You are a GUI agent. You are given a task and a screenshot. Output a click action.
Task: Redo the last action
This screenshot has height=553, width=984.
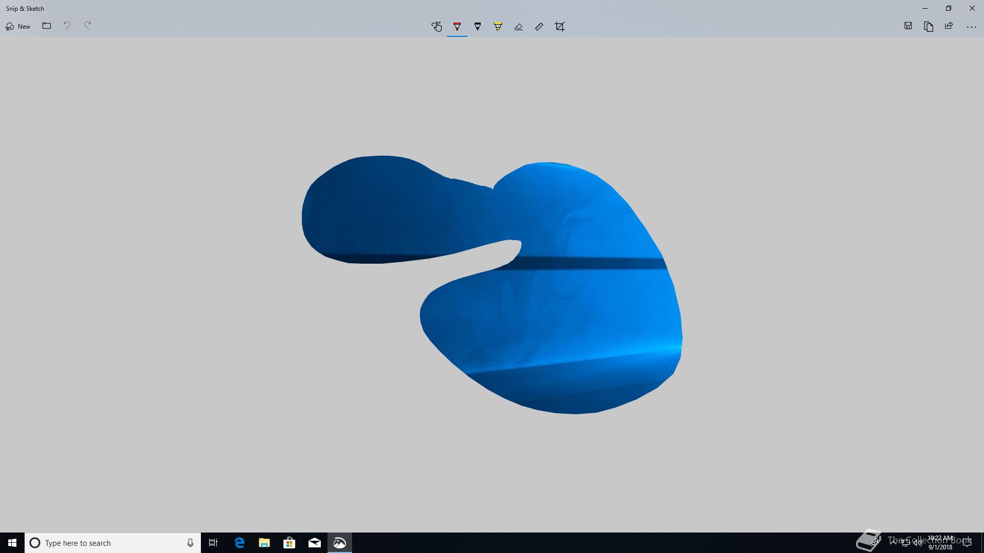88,26
